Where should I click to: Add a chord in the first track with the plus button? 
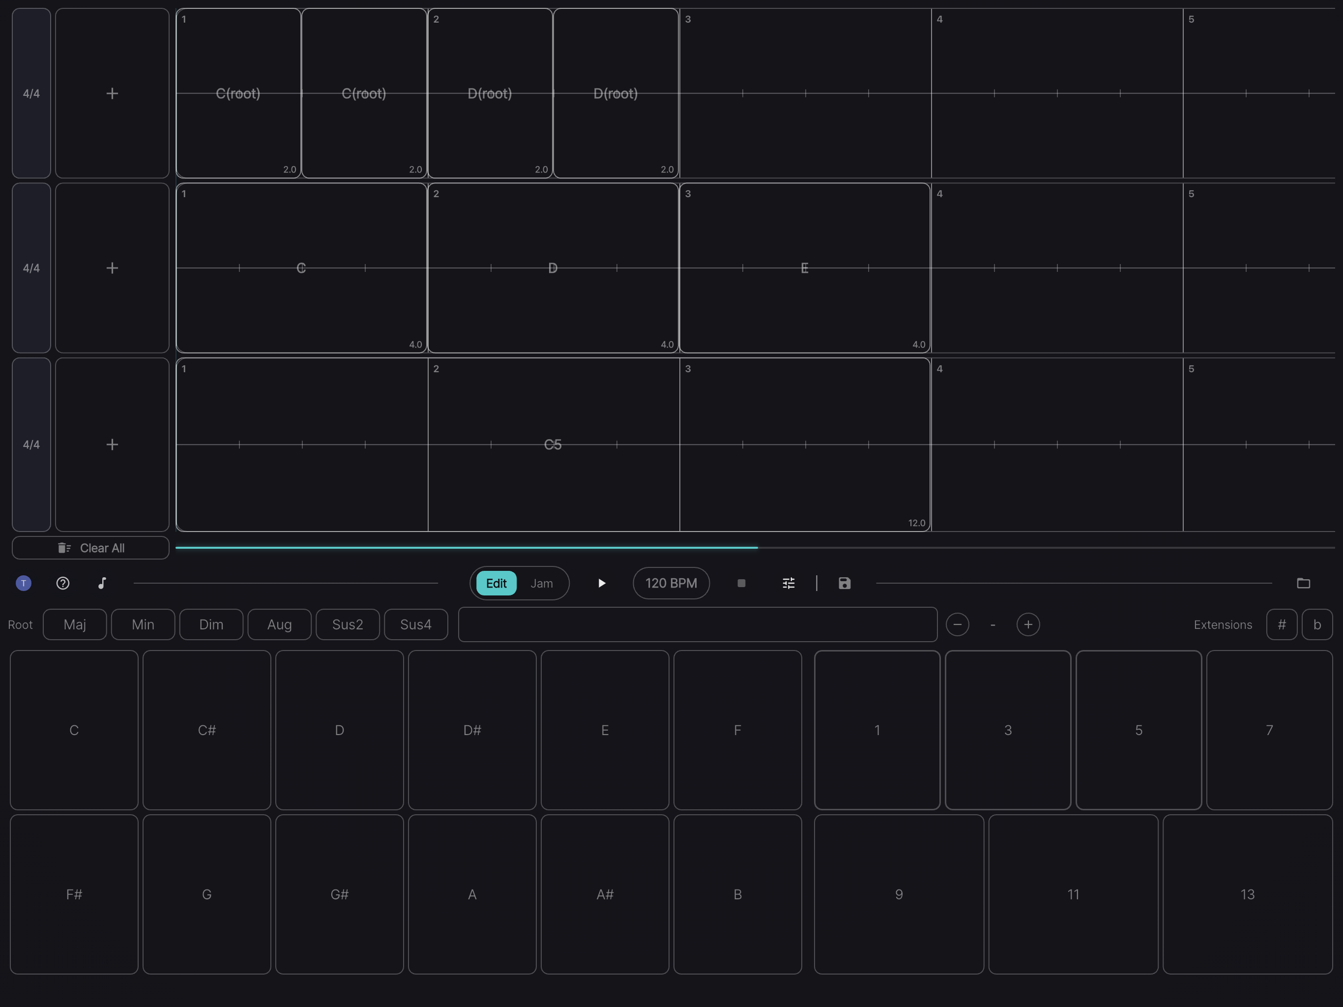[x=112, y=93]
